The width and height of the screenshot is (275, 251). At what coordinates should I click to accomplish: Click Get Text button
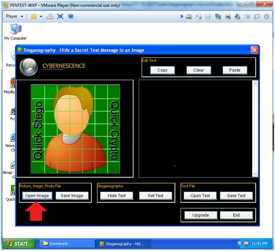[x=155, y=196]
